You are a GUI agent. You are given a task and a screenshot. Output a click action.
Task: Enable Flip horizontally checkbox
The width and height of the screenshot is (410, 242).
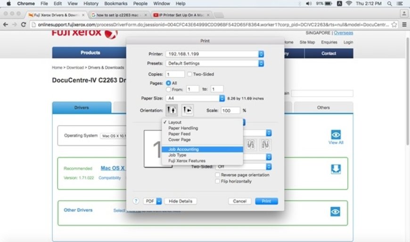[x=217, y=181]
